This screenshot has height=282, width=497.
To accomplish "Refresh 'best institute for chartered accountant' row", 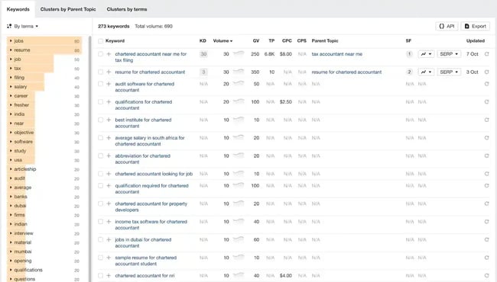I will pos(486,120).
